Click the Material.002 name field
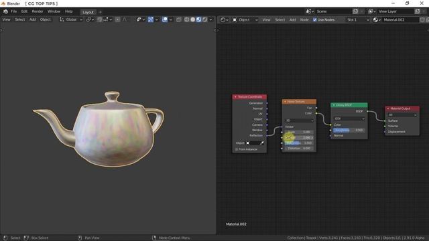 [400, 19]
